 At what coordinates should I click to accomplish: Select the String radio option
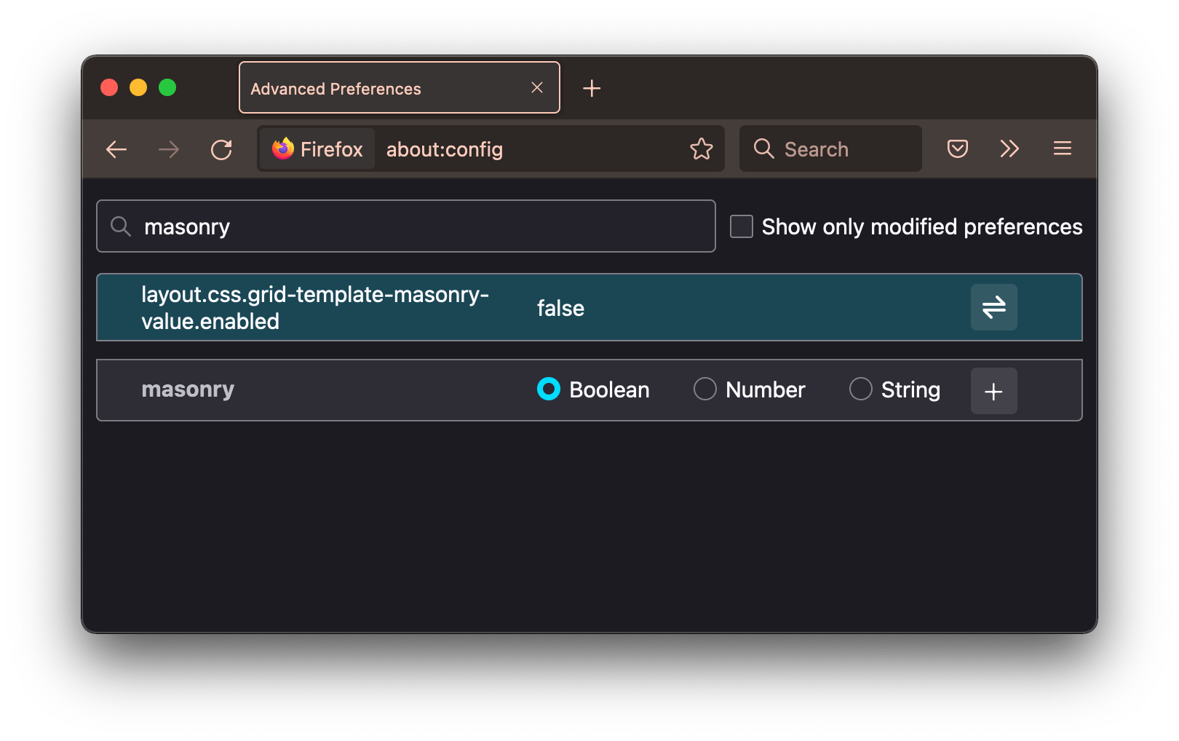(860, 389)
